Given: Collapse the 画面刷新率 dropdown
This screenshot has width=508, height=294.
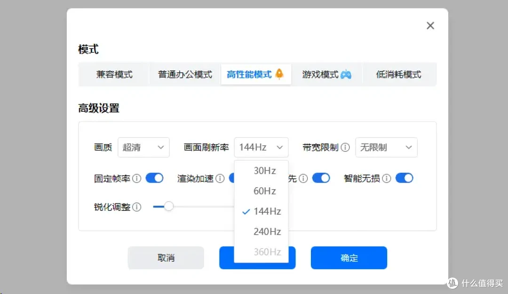Looking at the screenshot, I should [262, 147].
